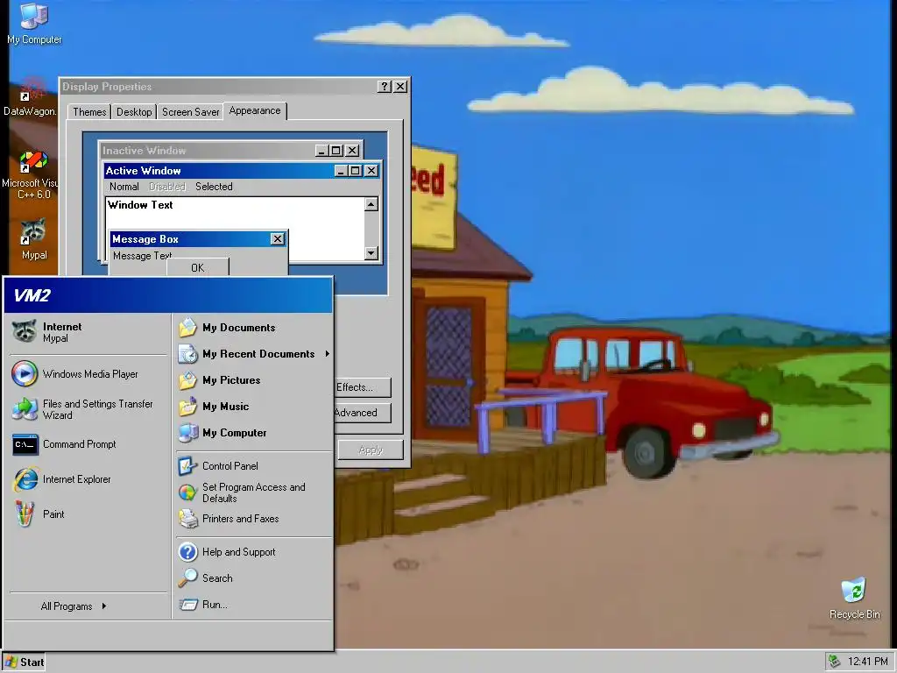The width and height of the screenshot is (897, 673).
Task: Click the Advanced button in Display Properties
Action: tap(363, 413)
